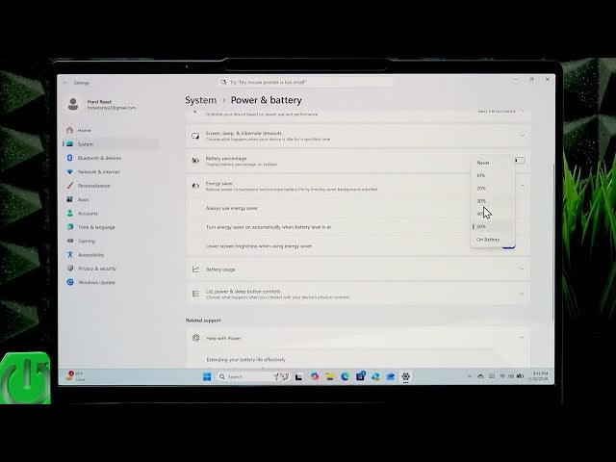Click the Battery percentage icon

(195, 161)
